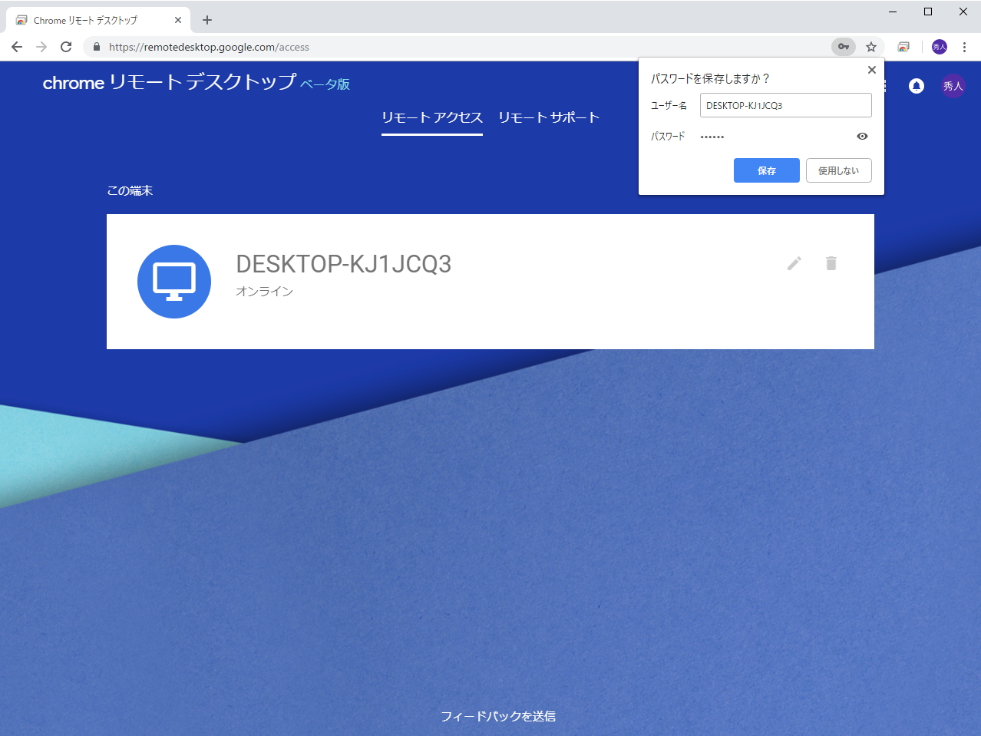Edit the DESKTOP-KJ1JCQ3 device name with pencil icon

click(x=794, y=263)
